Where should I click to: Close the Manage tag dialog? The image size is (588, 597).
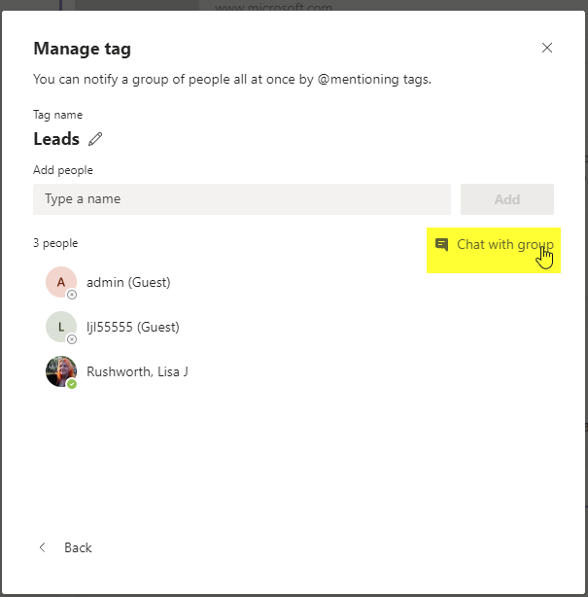pos(547,48)
